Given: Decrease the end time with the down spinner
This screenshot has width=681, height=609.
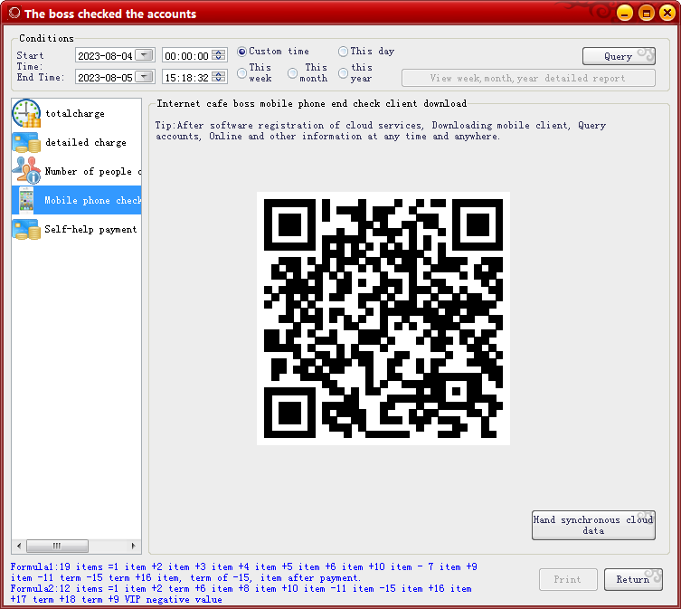Looking at the screenshot, I should pyautogui.click(x=219, y=80).
